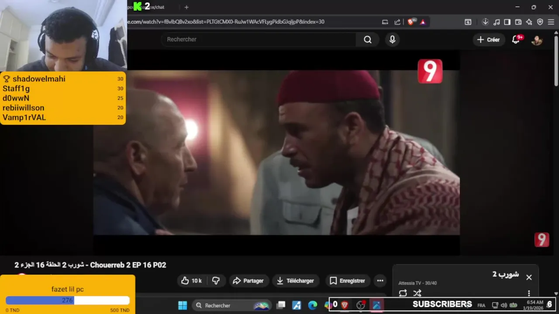Open playlist panel vertical three-dot menu
This screenshot has height=314, width=559.
[x=529, y=293]
